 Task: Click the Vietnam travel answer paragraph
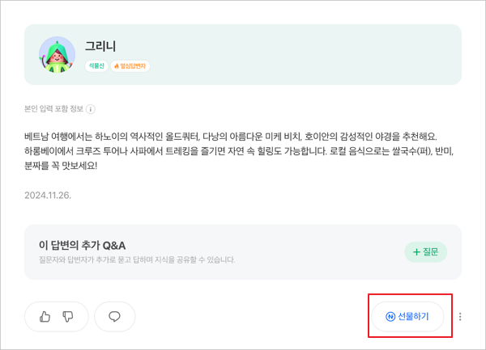click(239, 151)
